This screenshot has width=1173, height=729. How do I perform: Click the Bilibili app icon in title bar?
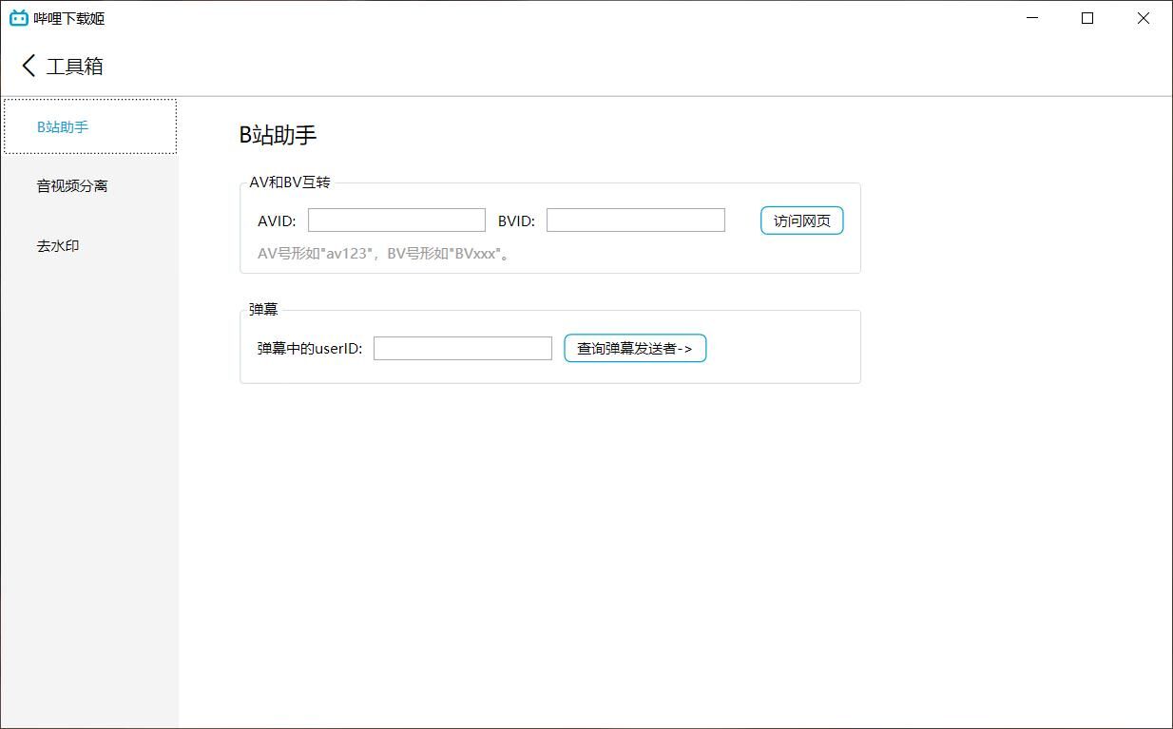18,18
